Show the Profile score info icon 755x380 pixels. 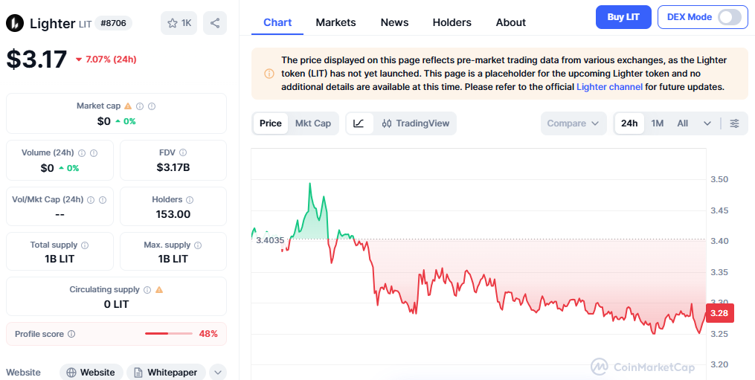(71, 334)
